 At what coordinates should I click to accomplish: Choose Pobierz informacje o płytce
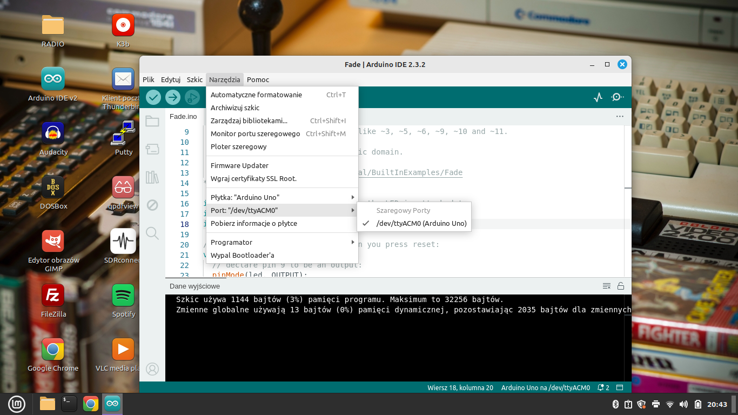pyautogui.click(x=282, y=223)
